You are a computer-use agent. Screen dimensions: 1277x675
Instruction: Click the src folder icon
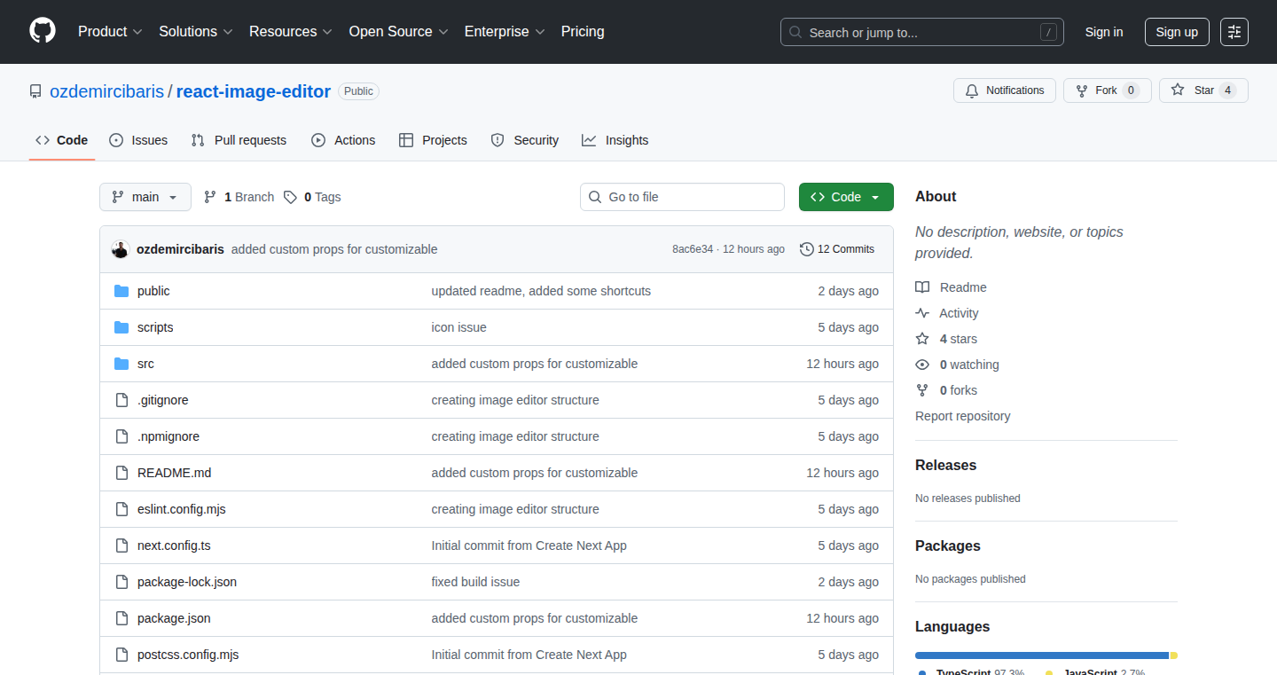pyautogui.click(x=121, y=364)
